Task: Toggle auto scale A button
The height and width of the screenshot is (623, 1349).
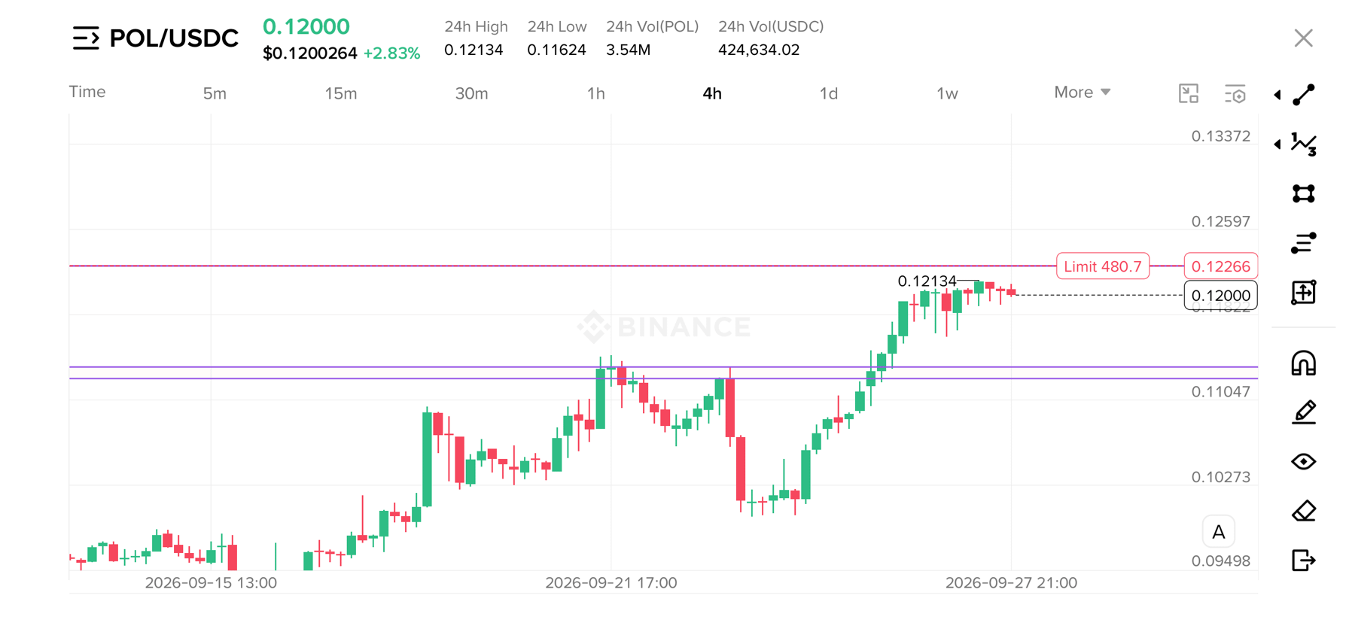Action: tap(1219, 532)
